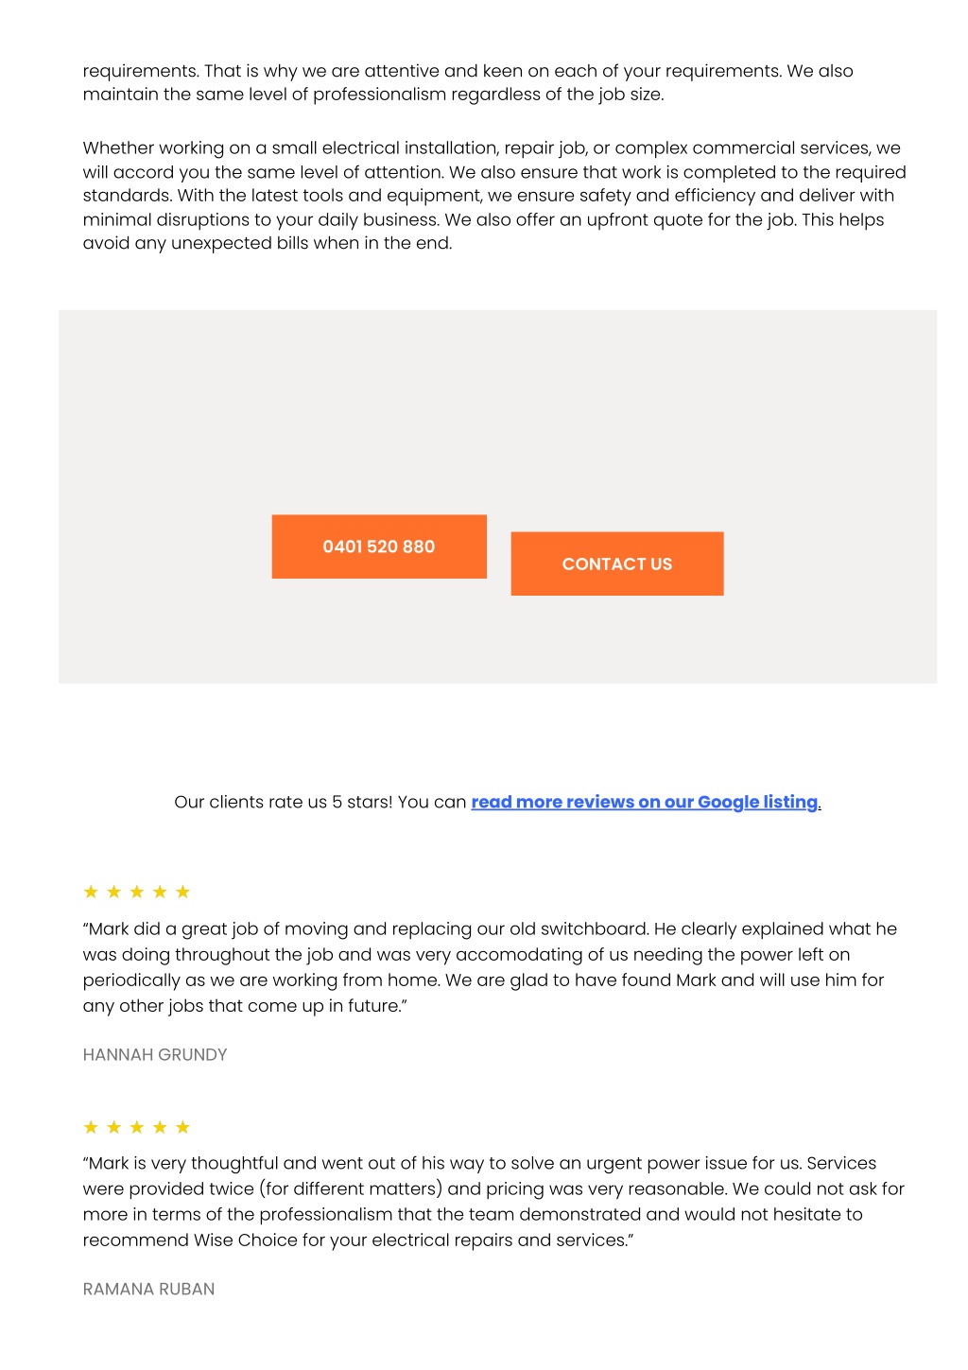Click the HANNAH GRUNDY reviewer name
968x1370 pixels.
point(155,1054)
